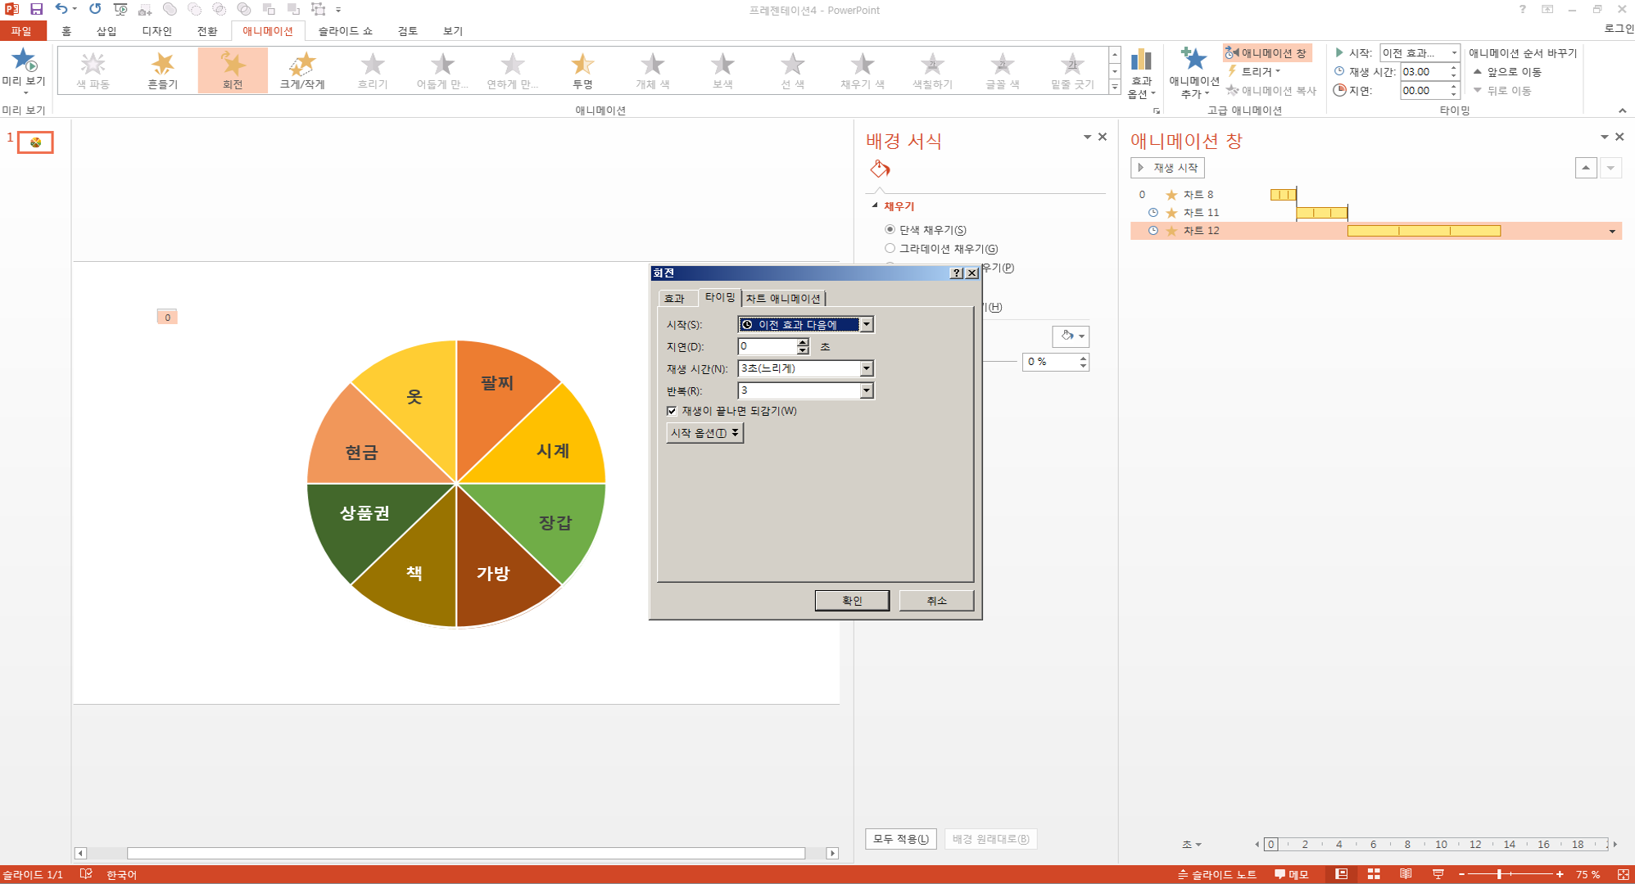Viewport: 1635px width, 884px height.
Task: Select the 투명 animation effect icon
Action: point(582,65)
